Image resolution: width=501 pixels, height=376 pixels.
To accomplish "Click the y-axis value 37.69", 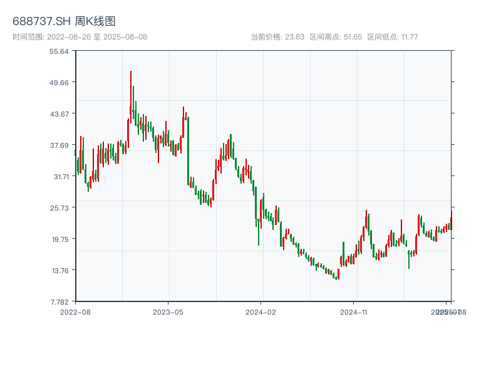I will [59, 145].
